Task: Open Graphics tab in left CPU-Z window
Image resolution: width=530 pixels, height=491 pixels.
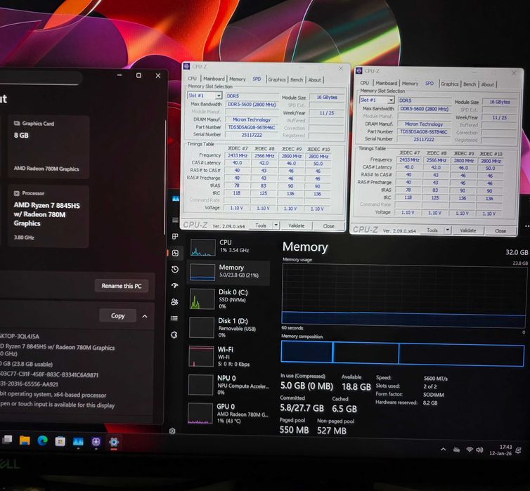Action: pyautogui.click(x=277, y=79)
